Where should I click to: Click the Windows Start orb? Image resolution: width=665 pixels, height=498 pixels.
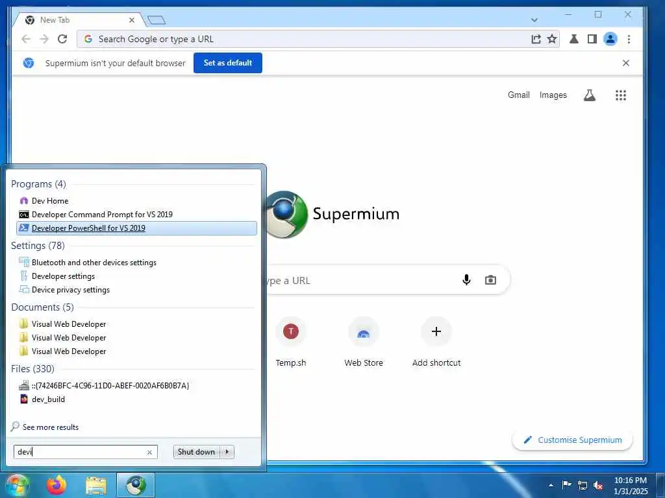(x=17, y=485)
